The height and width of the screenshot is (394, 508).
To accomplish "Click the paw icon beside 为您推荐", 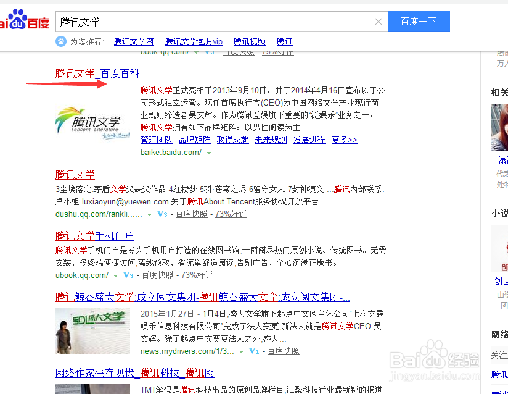I will click(61, 41).
